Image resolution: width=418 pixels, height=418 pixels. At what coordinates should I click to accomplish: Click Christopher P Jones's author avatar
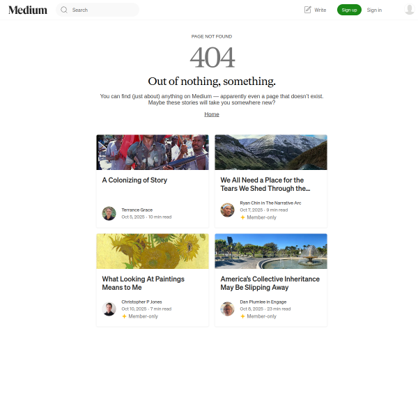point(109,309)
